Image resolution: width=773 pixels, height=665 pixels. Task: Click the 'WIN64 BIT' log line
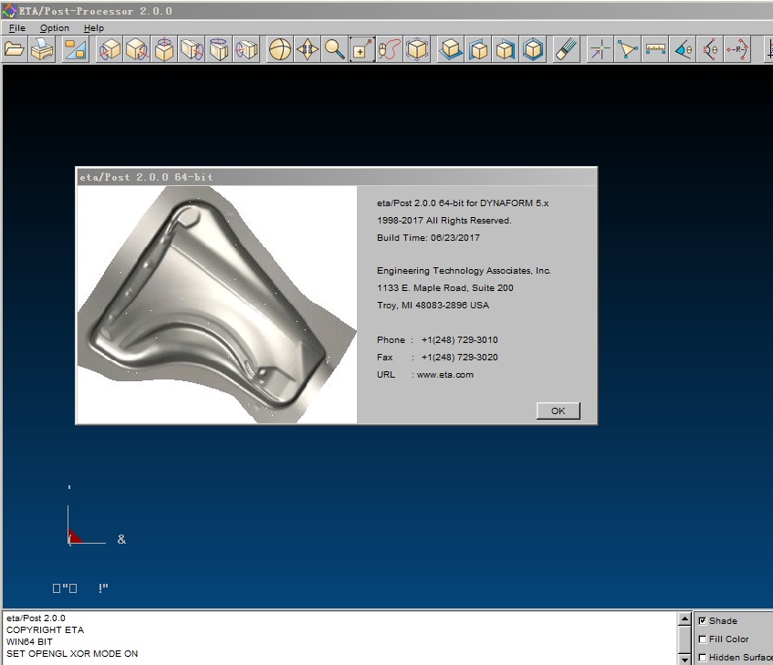pyautogui.click(x=29, y=642)
